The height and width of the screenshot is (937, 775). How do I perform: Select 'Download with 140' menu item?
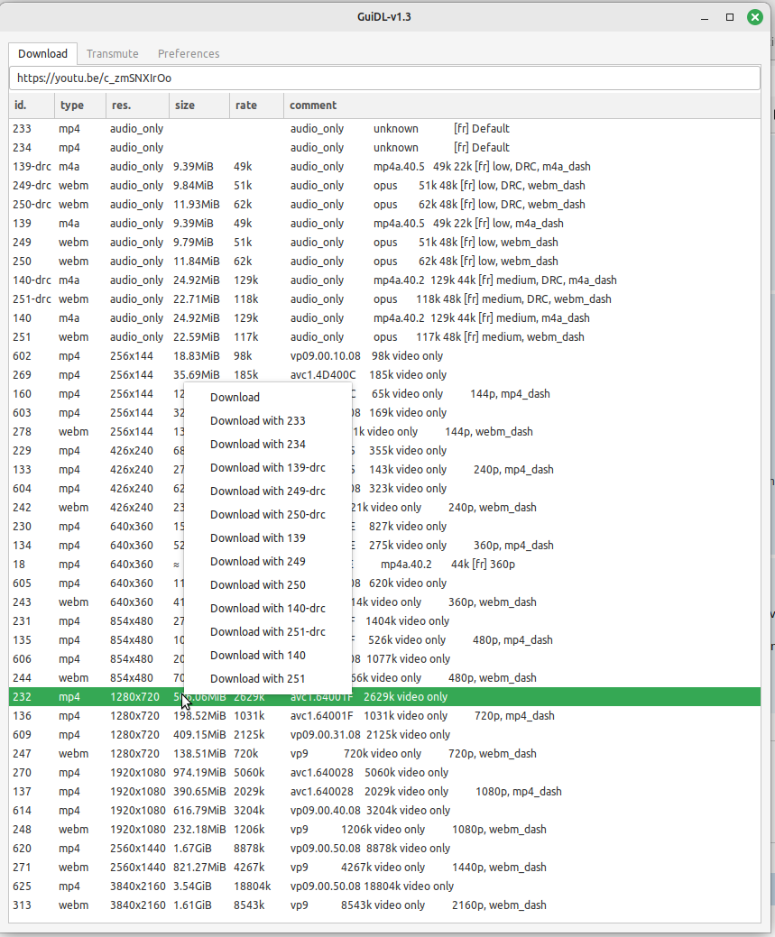tap(257, 655)
